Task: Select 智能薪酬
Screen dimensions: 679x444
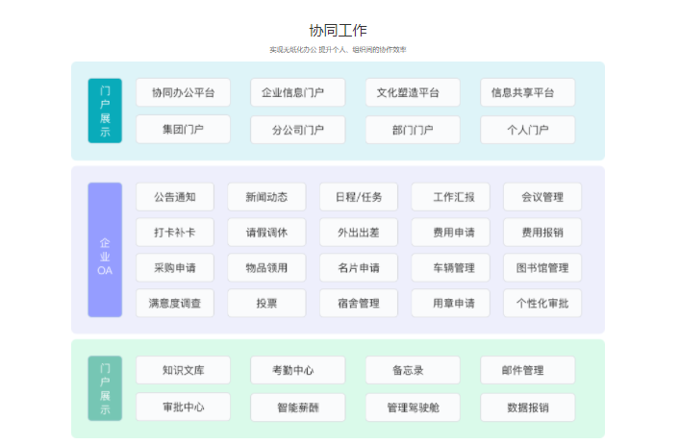Action: (x=298, y=407)
